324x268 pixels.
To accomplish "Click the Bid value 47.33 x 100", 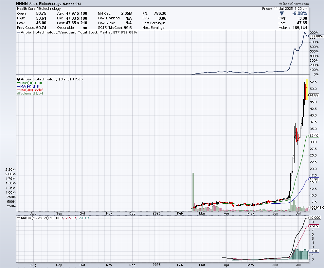I will [77, 18].
